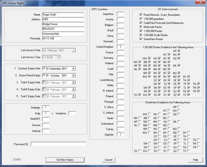Toggle StreetView Raster checkbox

click(141, 39)
